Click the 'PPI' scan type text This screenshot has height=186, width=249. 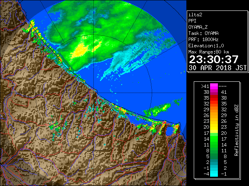point(192,21)
